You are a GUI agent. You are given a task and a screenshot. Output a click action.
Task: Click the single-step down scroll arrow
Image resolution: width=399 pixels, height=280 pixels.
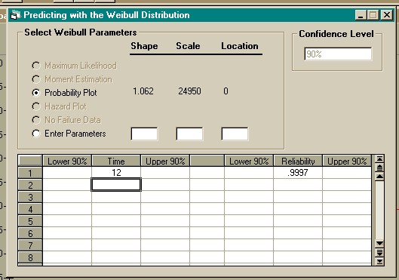pos(379,244)
